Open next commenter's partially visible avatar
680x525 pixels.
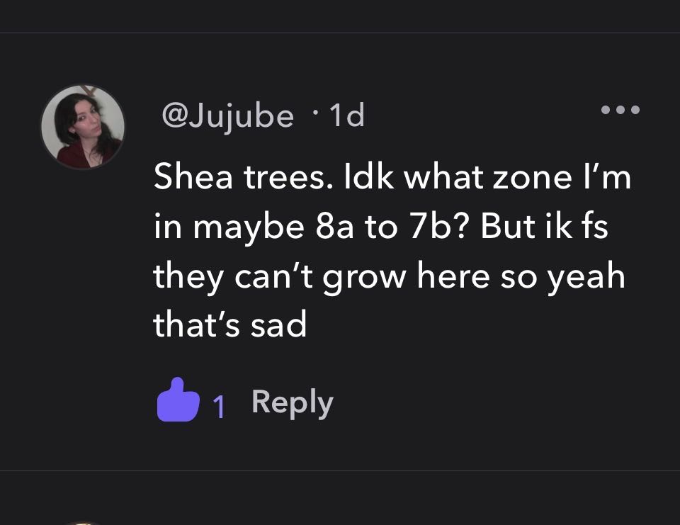tap(83, 524)
